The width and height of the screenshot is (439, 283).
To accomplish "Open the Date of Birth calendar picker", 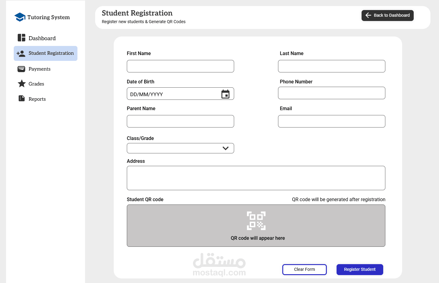I will [x=225, y=94].
